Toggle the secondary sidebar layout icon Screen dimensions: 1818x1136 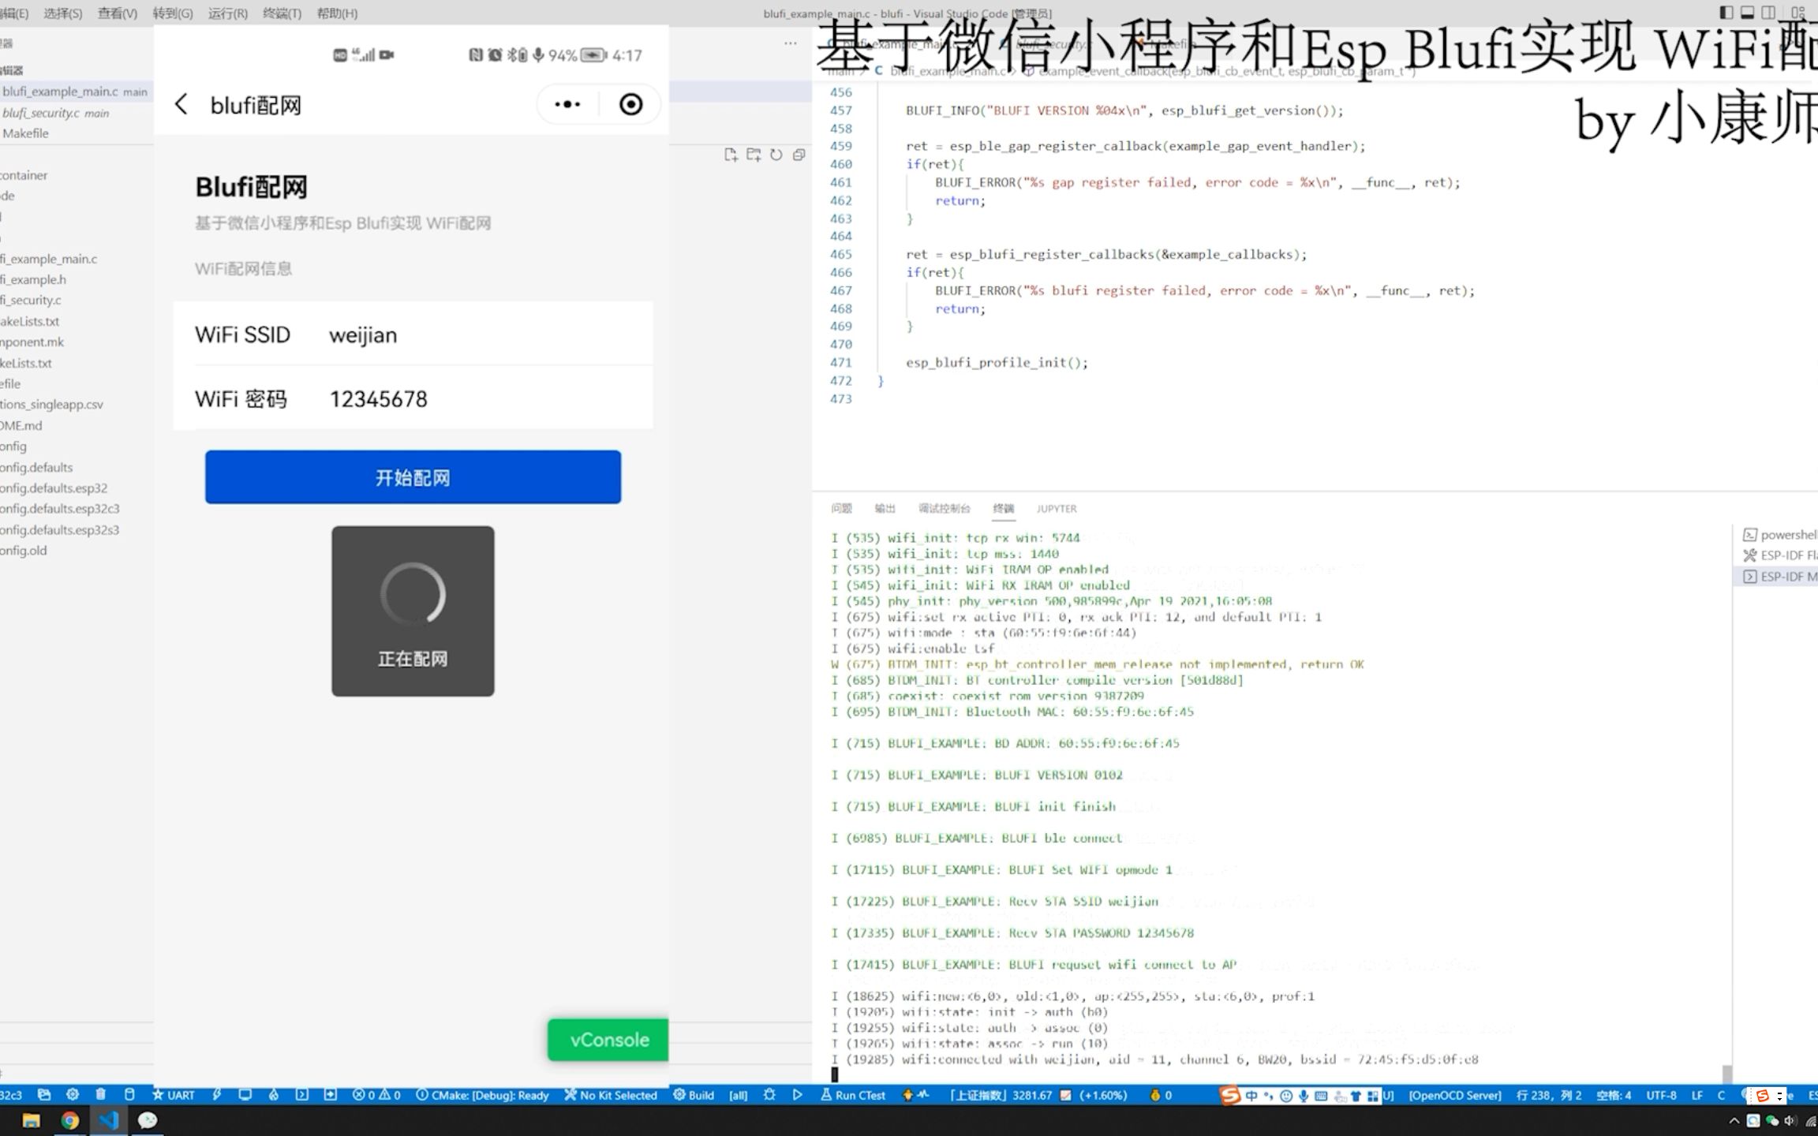pyautogui.click(x=1769, y=13)
